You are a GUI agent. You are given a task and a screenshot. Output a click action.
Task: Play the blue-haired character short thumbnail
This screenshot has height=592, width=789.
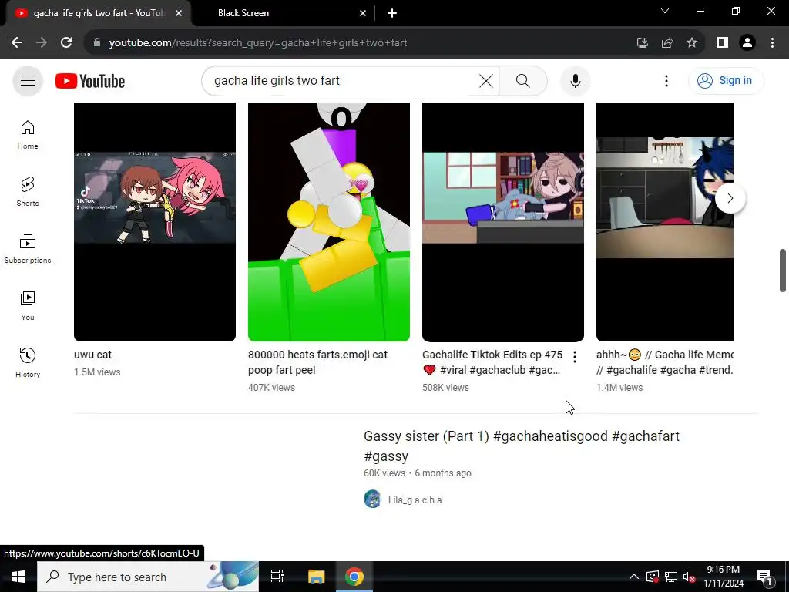click(x=665, y=222)
